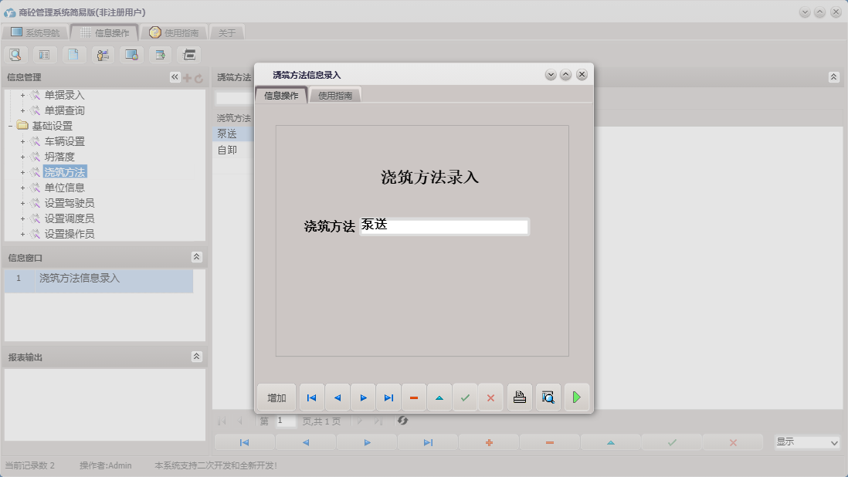Open print preview in the entry dialog

[x=548, y=397]
